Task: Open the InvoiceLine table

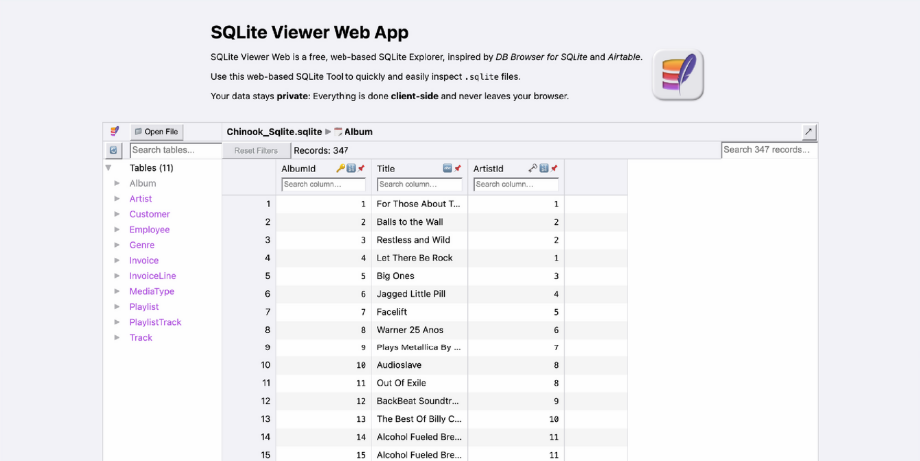Action: (x=153, y=276)
